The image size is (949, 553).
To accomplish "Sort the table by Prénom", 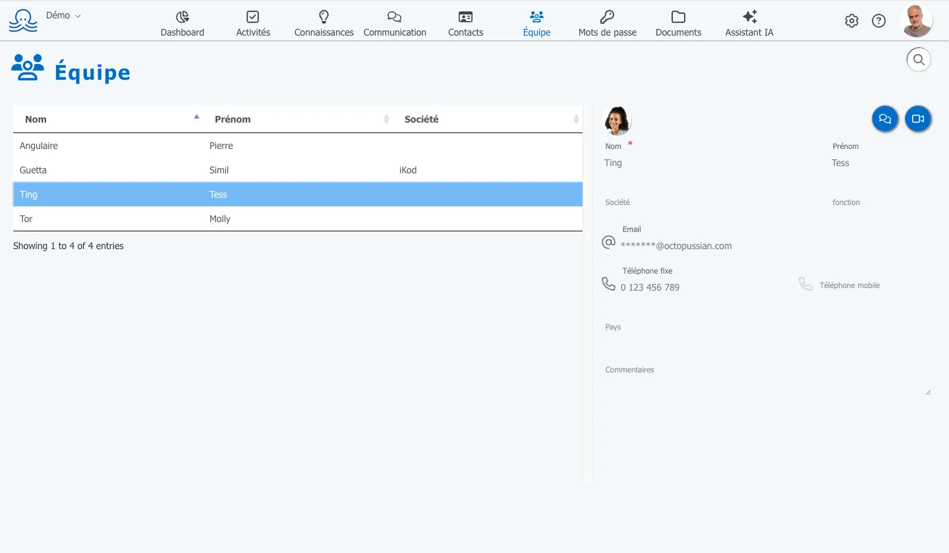I will (298, 119).
